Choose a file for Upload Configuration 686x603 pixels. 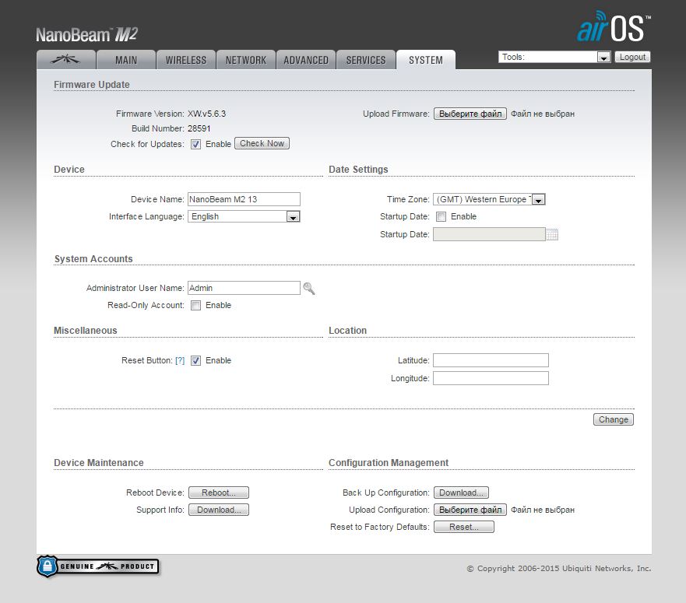tap(470, 510)
